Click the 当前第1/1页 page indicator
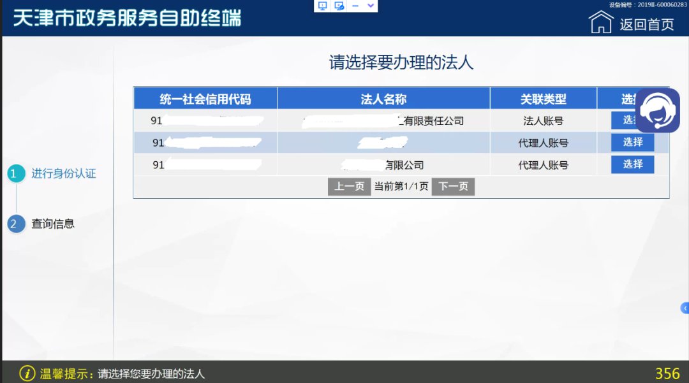This screenshot has width=689, height=383. coord(401,187)
